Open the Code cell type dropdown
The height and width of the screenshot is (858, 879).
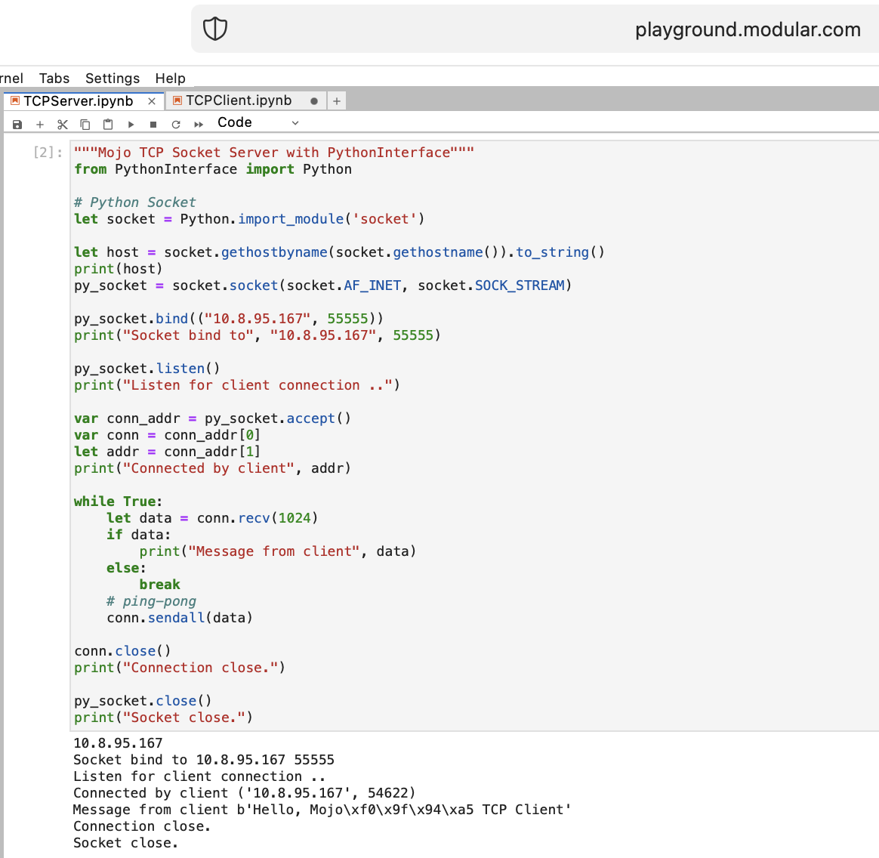[x=258, y=123]
